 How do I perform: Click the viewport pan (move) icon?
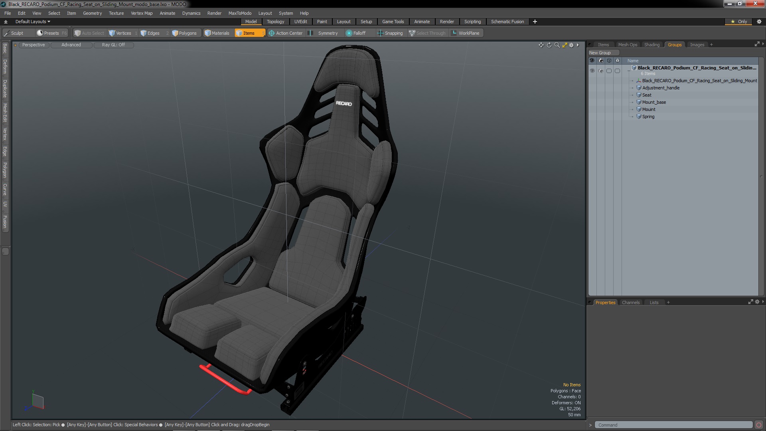(x=541, y=45)
